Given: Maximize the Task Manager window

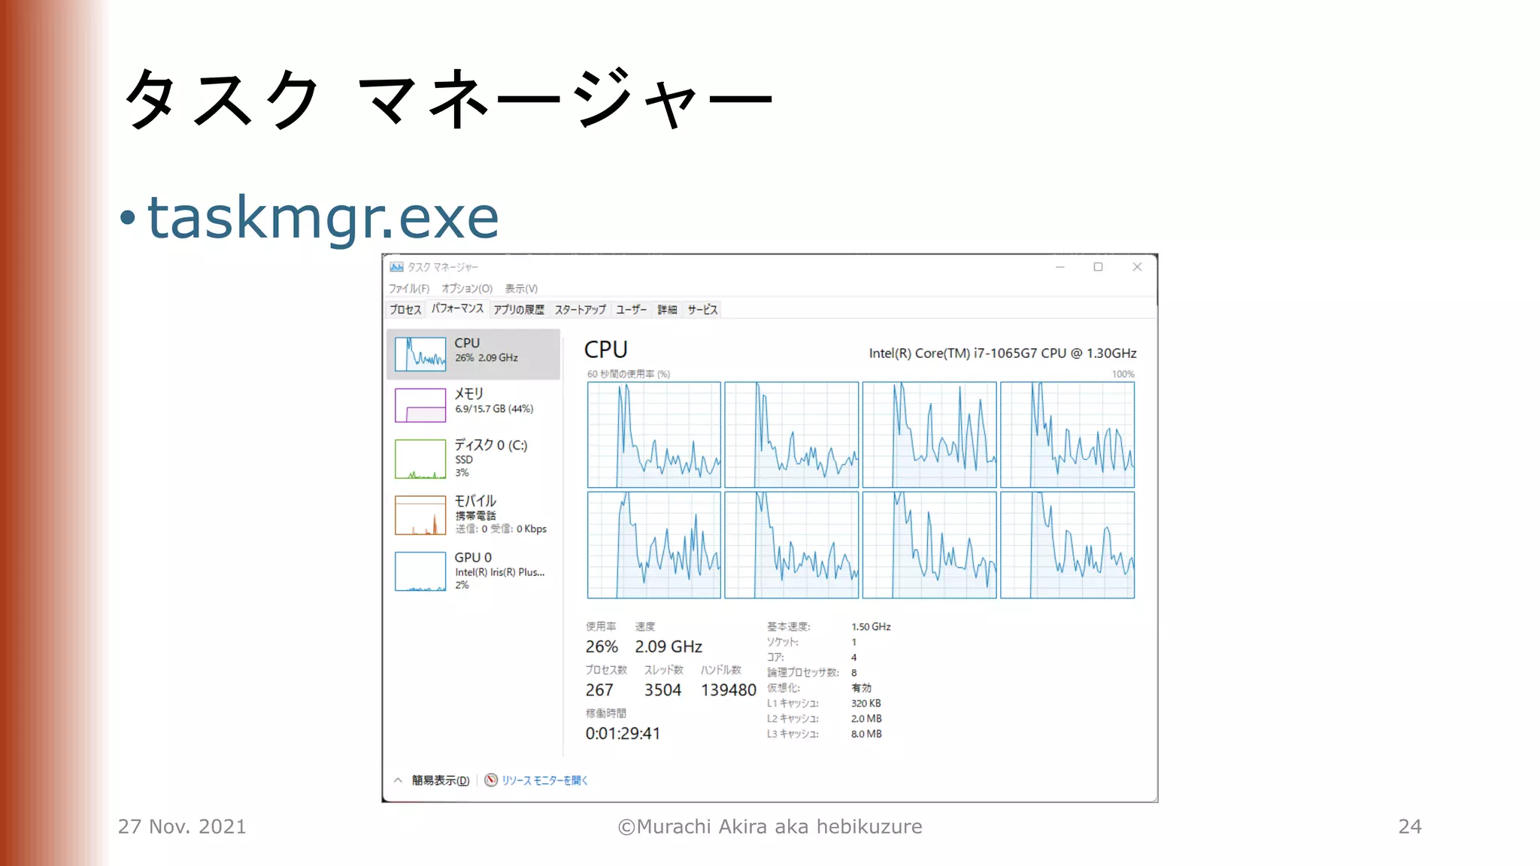Looking at the screenshot, I should pyautogui.click(x=1098, y=267).
